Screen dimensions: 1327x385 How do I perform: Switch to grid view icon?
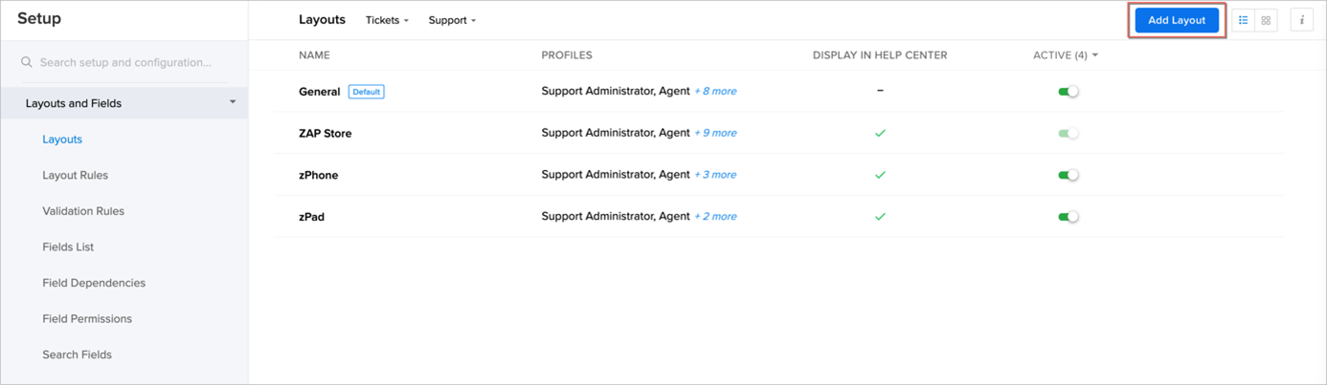1266,20
